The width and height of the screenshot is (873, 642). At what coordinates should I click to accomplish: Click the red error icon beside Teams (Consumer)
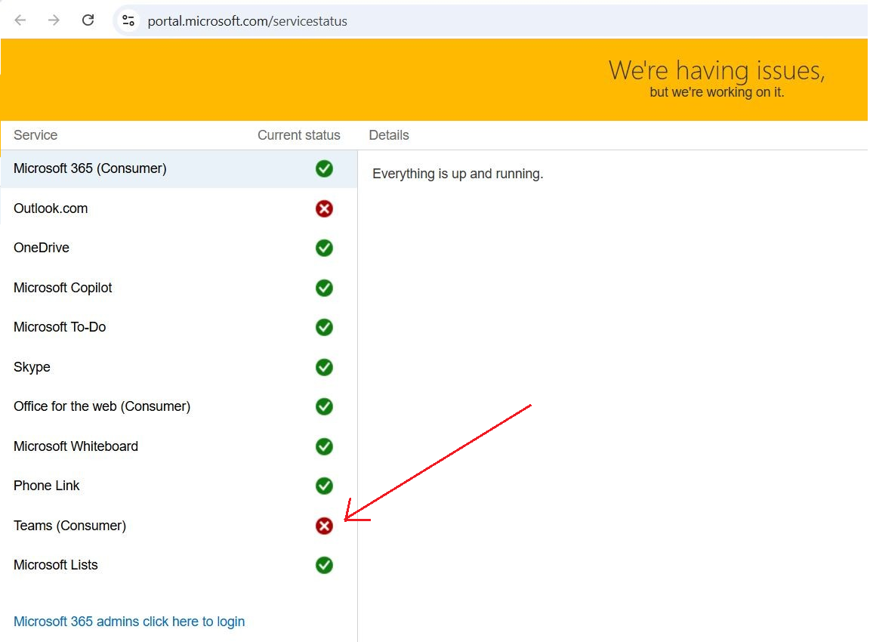coord(324,526)
